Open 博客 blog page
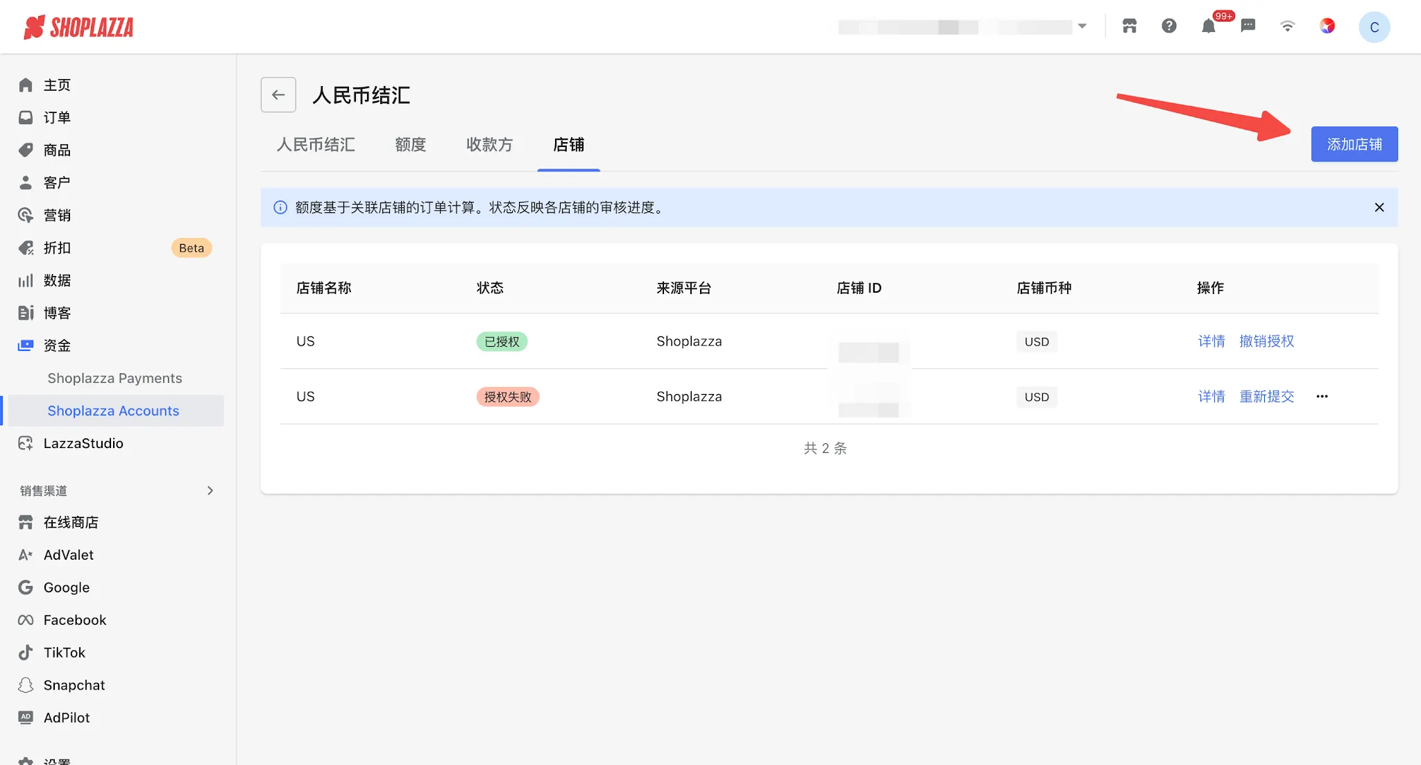 (58, 313)
